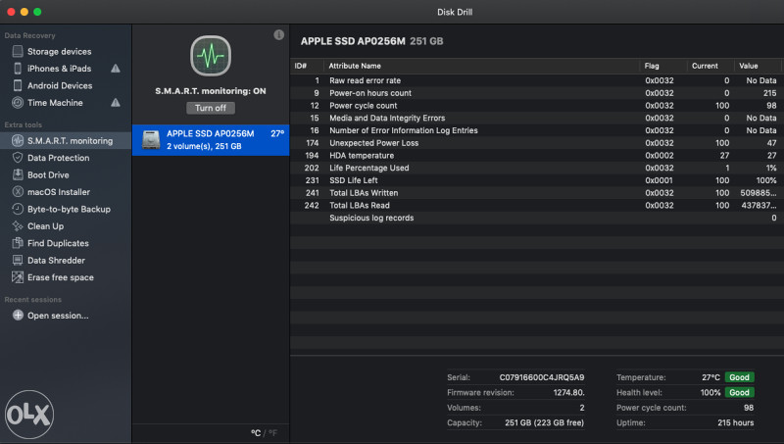Sort by Attribute Name column header

(x=355, y=66)
